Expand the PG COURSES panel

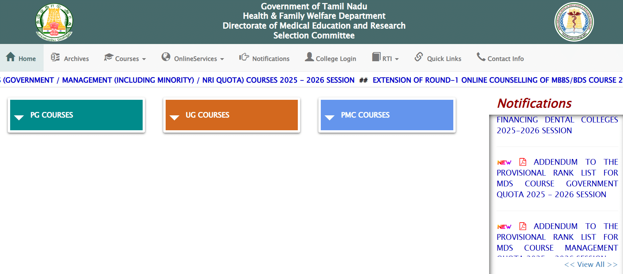[x=76, y=115]
